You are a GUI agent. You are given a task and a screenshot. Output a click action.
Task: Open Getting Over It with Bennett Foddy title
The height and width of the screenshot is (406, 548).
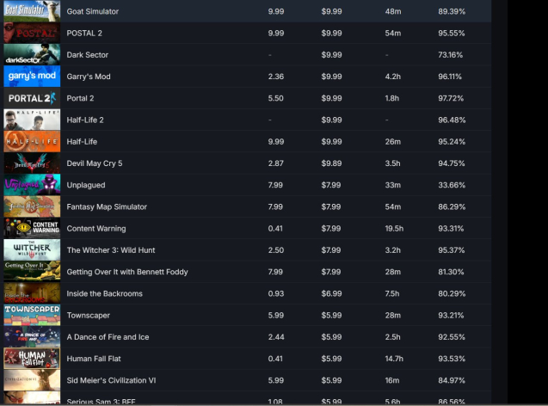[x=127, y=272]
